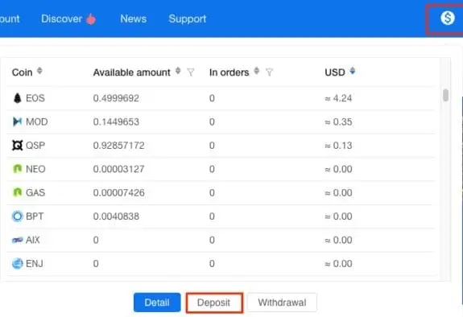This screenshot has height=317, width=463.
Task: Click the GAS coin icon
Action: click(x=18, y=192)
